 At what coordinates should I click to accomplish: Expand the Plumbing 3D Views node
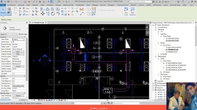point(161,79)
